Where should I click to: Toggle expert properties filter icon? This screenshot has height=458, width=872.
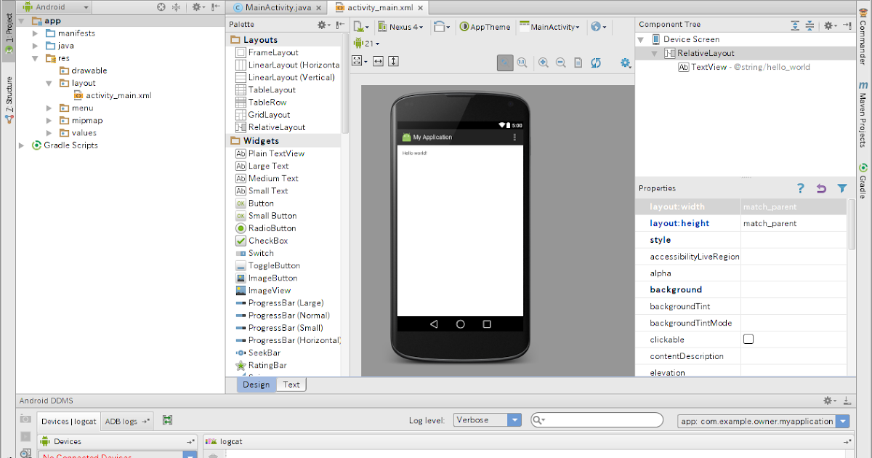point(841,188)
